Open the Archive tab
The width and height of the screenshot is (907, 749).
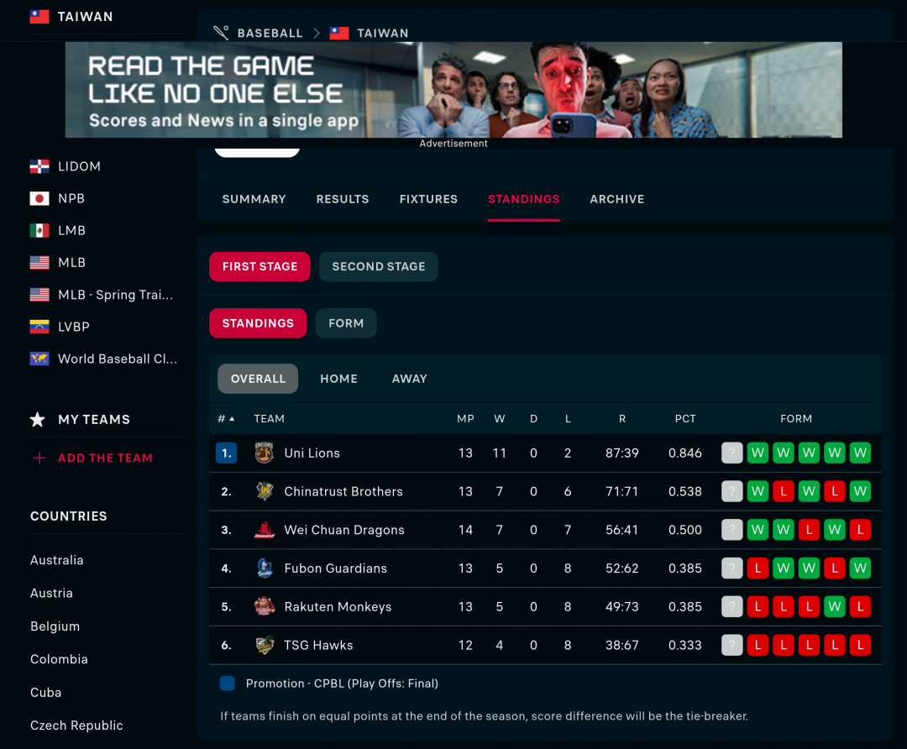[616, 200]
